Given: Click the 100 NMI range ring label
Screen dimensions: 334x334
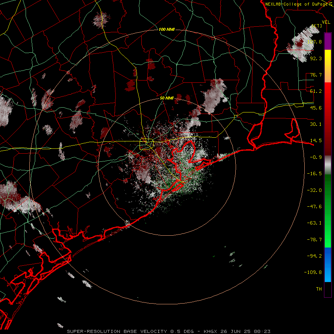Looking at the screenshot, I should pyautogui.click(x=167, y=29).
